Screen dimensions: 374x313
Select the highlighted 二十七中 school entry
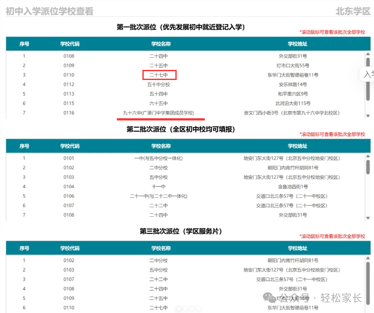click(x=159, y=75)
